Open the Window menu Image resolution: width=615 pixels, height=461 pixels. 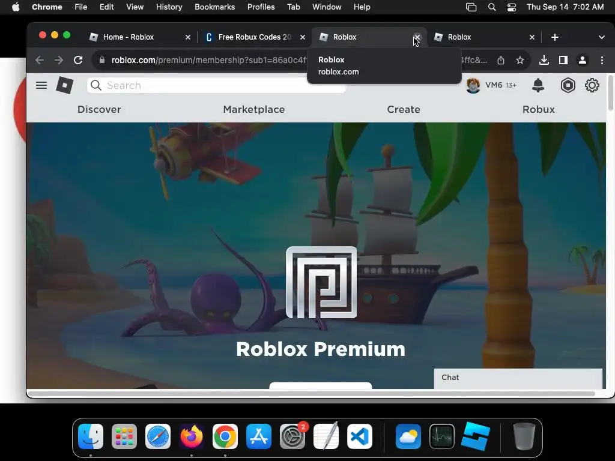327,7
